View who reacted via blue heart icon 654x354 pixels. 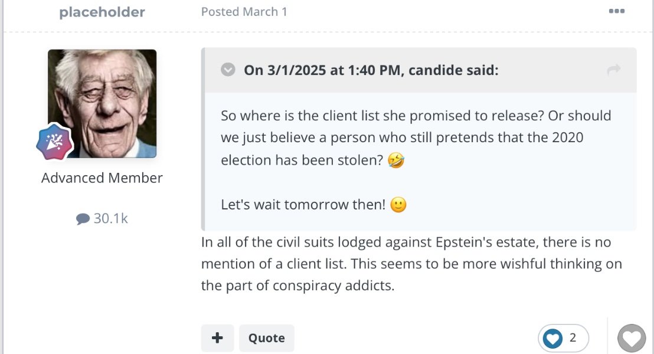553,338
